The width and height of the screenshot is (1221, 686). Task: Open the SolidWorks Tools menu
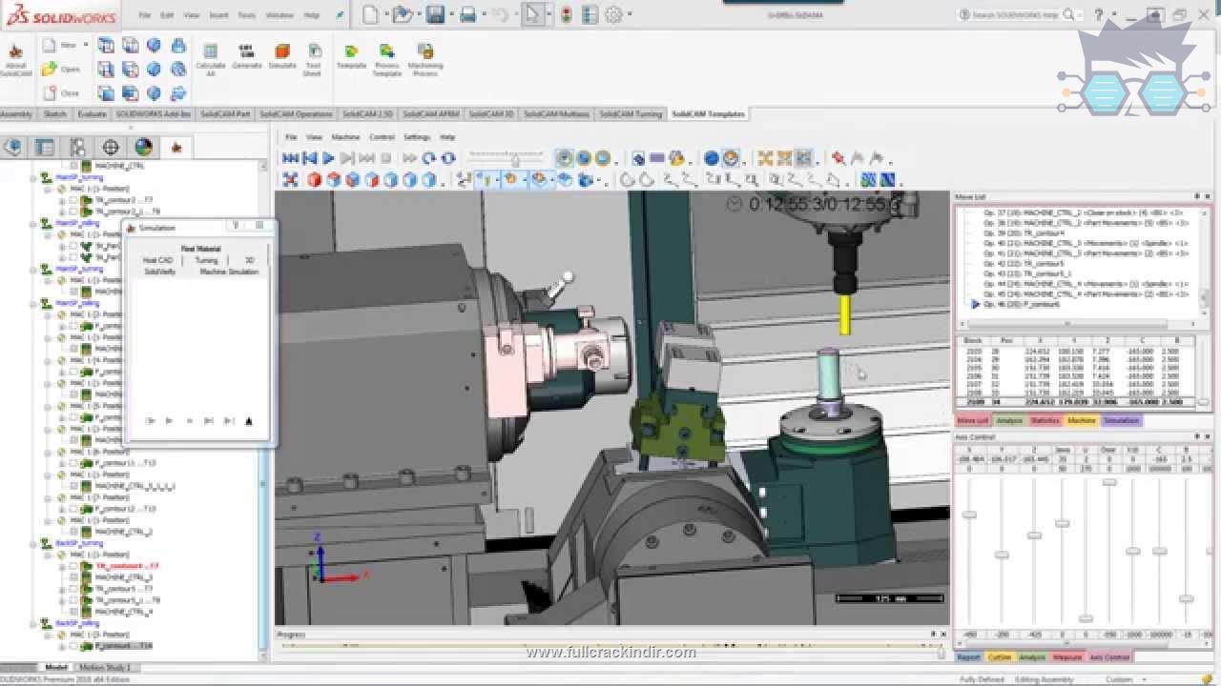click(x=246, y=15)
